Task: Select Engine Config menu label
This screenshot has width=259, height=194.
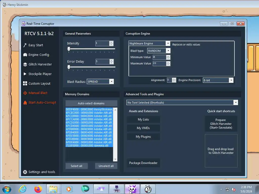Action: click(x=39, y=55)
